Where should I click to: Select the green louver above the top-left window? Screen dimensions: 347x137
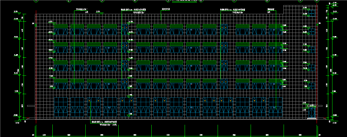click(61, 26)
